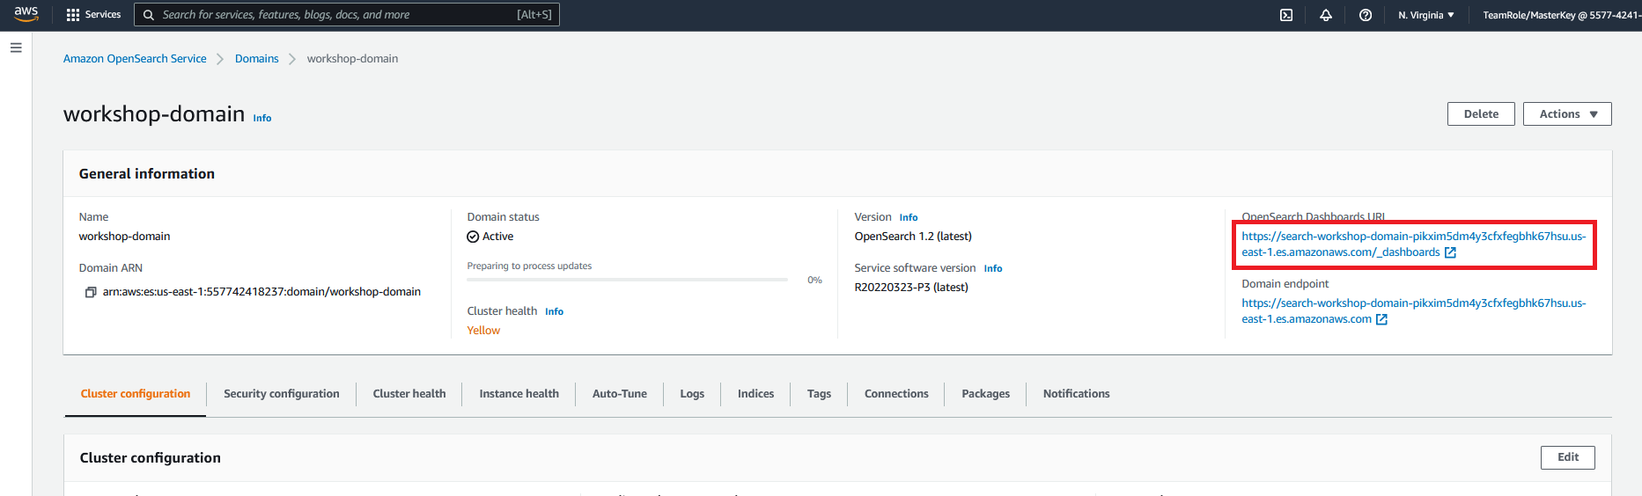Click the OpenSearch 1.2 (latest) version text
This screenshot has width=1642, height=496.
913,237
